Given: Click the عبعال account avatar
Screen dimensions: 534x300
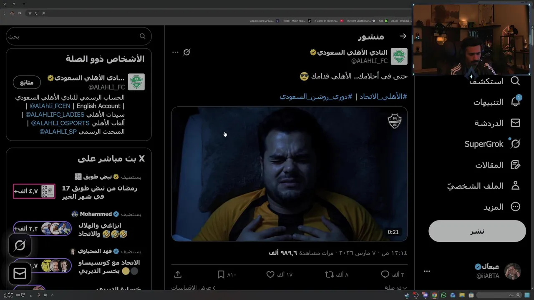Looking at the screenshot, I should [x=513, y=271].
